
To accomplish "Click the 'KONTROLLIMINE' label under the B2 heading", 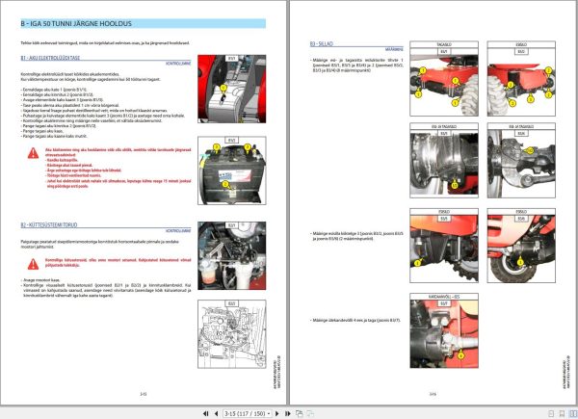I will (x=178, y=230).
